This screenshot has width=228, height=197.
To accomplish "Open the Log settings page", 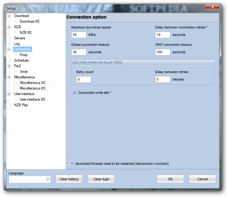I will coord(17,44).
